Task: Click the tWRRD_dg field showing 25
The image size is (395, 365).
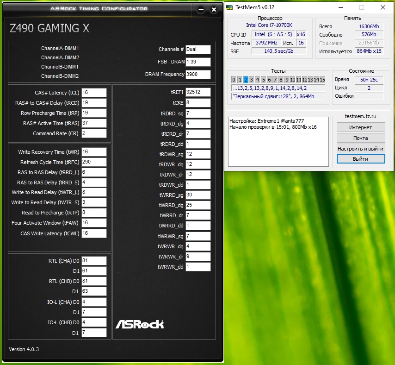Action: 198,205
